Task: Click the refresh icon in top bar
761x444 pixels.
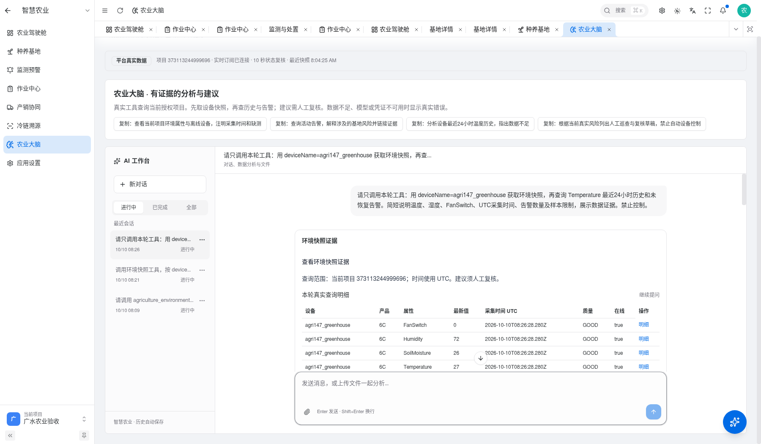Action: point(120,11)
